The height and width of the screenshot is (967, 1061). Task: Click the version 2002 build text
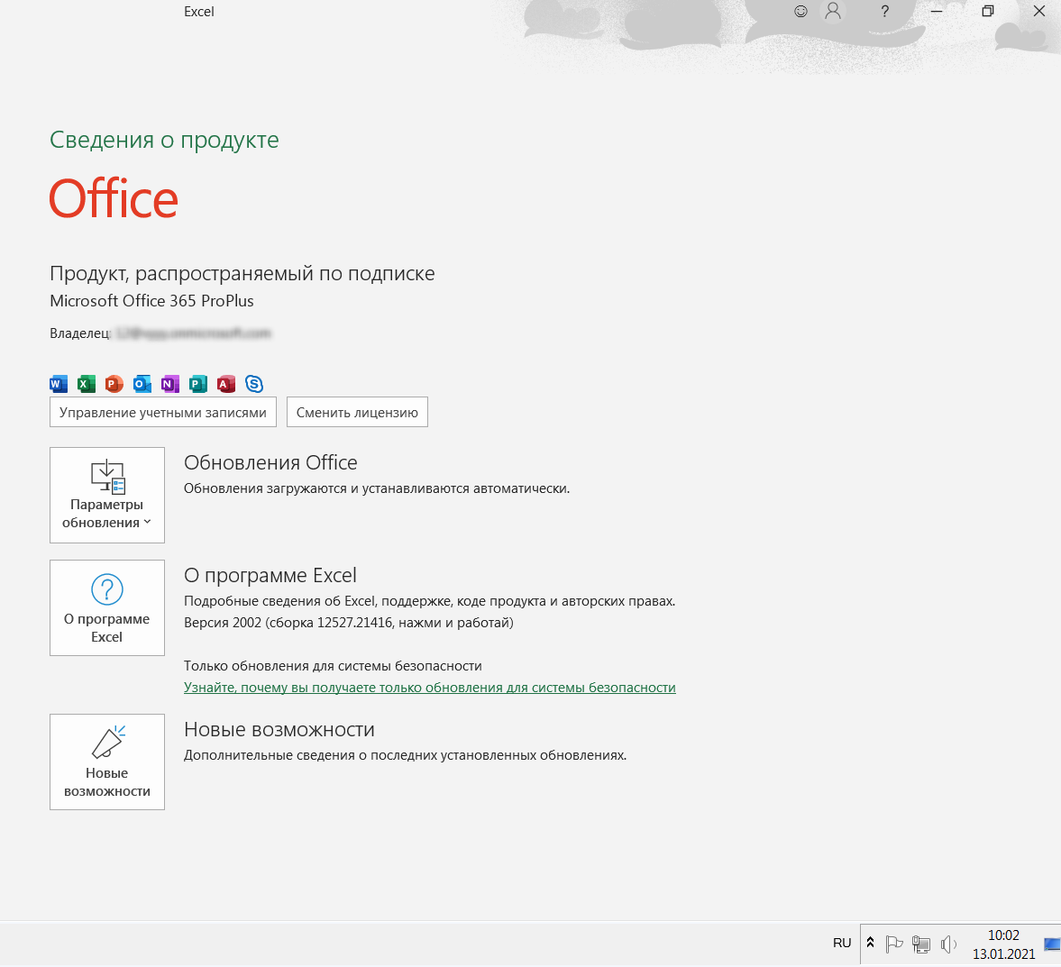(349, 623)
